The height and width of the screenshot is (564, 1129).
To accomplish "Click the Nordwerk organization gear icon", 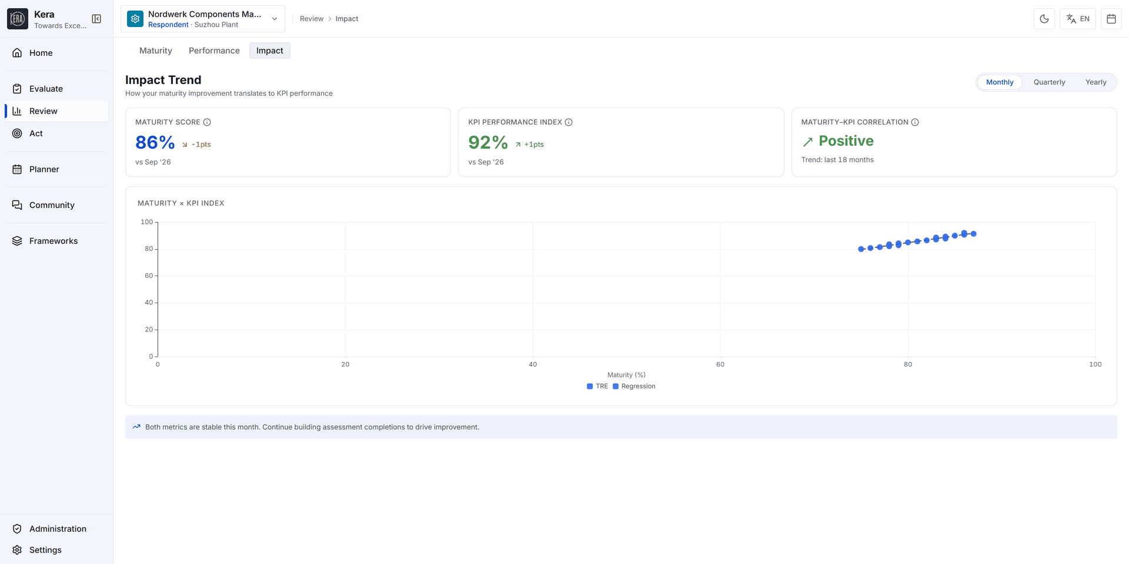I will (x=135, y=19).
